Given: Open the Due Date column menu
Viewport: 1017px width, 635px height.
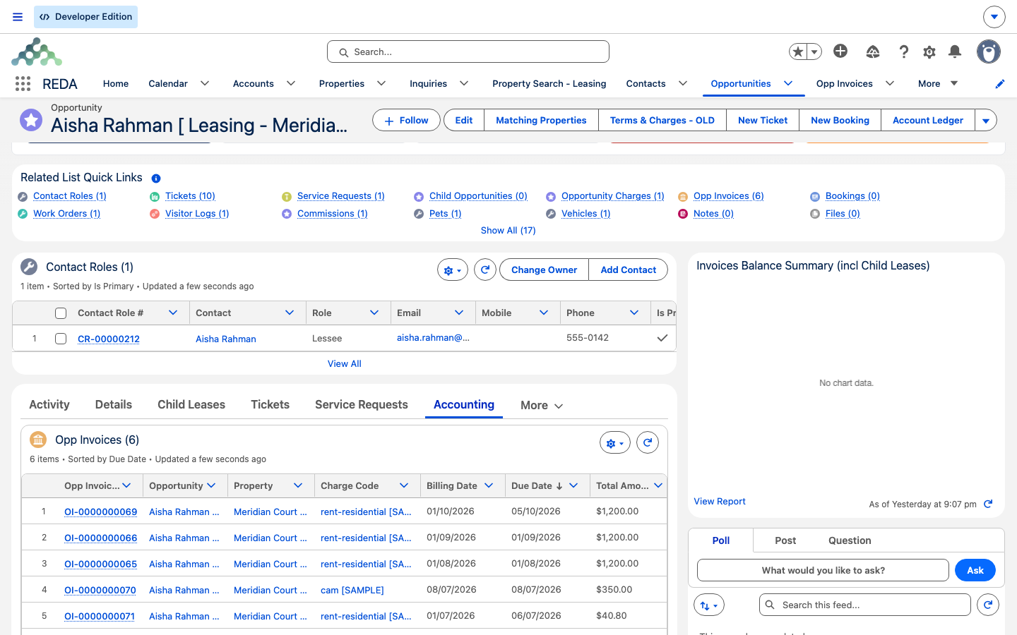Looking at the screenshot, I should click(573, 485).
